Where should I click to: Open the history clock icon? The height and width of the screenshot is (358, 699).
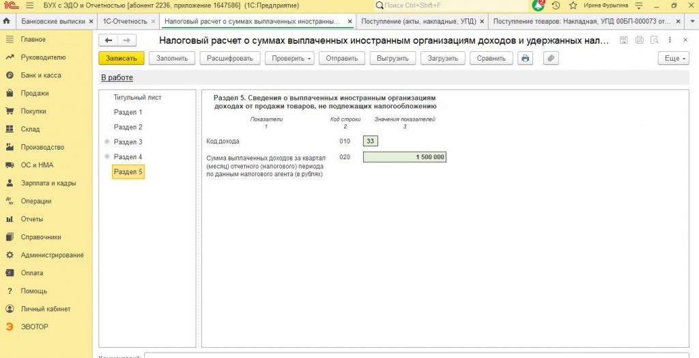click(556, 5)
